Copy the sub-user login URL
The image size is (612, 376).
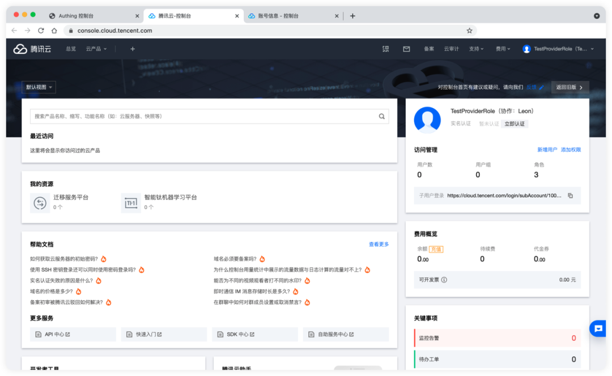click(x=570, y=196)
